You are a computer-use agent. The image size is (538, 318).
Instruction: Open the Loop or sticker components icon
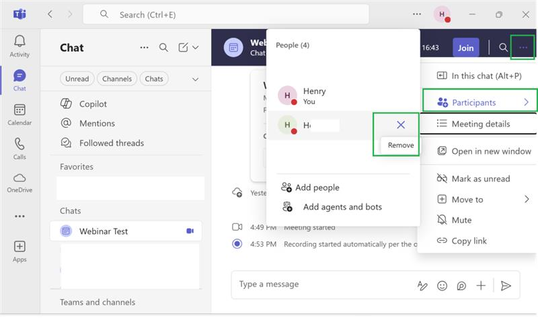461,286
